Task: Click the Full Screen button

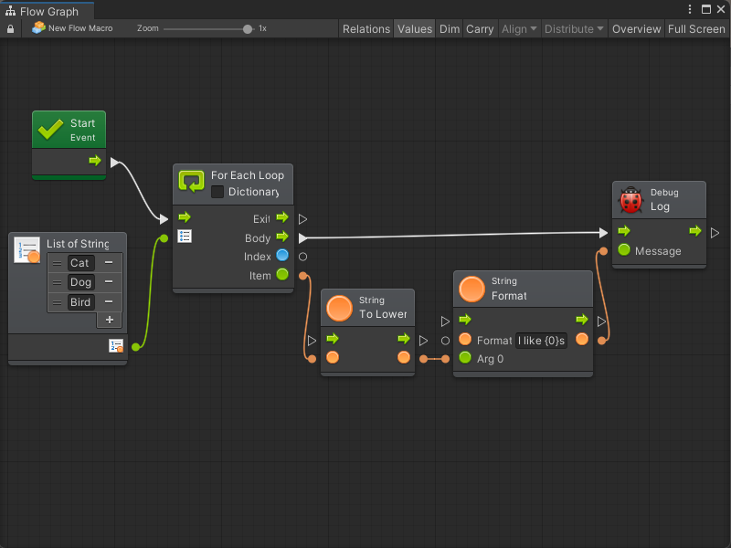Action: click(696, 29)
